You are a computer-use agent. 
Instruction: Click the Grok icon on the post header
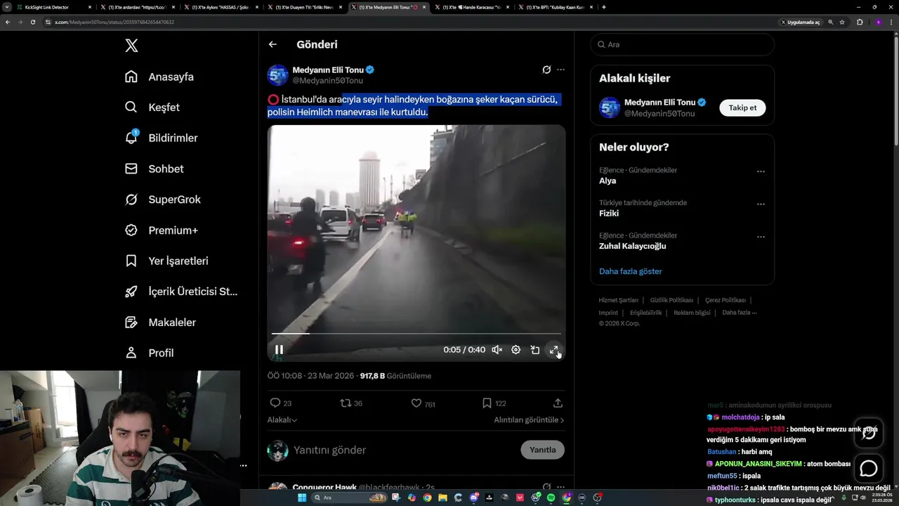pos(546,70)
